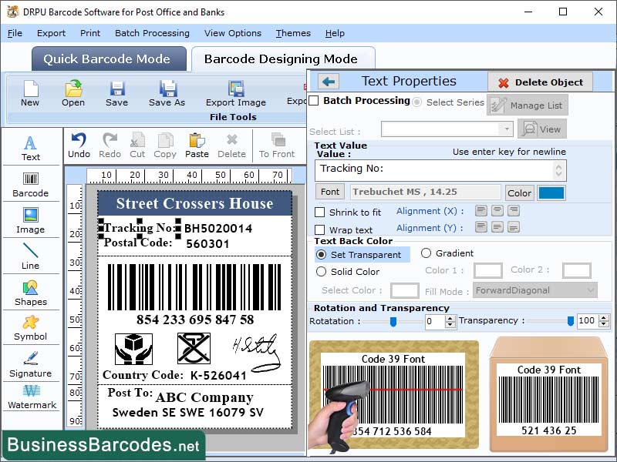Click the Delete Object button
This screenshot has height=462, width=617.
coord(540,82)
